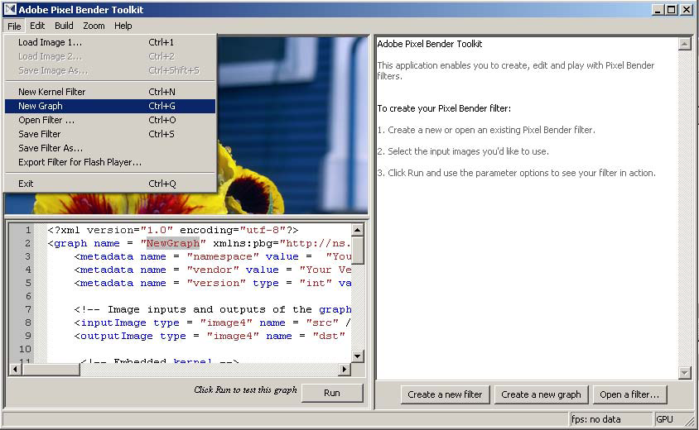Click the "version" string on line 5
The image size is (699, 430).
[216, 283]
